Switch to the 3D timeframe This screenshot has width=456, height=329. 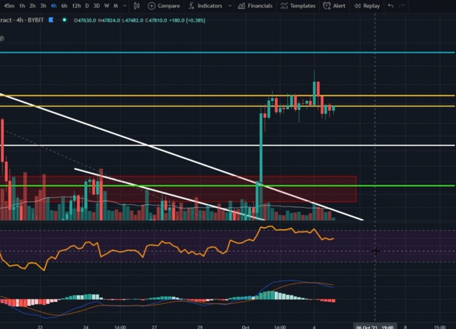pos(96,6)
